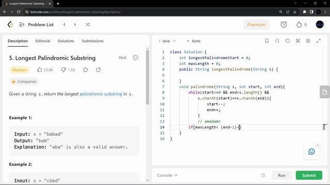
Task: Click the Medium difficulty tag
Action: click(x=20, y=70)
